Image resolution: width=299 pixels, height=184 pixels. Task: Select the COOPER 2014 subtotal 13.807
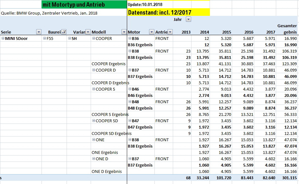(x=203, y=64)
